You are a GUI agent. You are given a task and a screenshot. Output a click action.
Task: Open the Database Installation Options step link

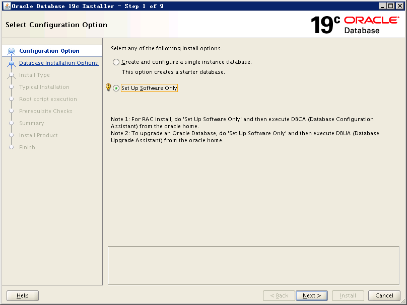[58, 63]
